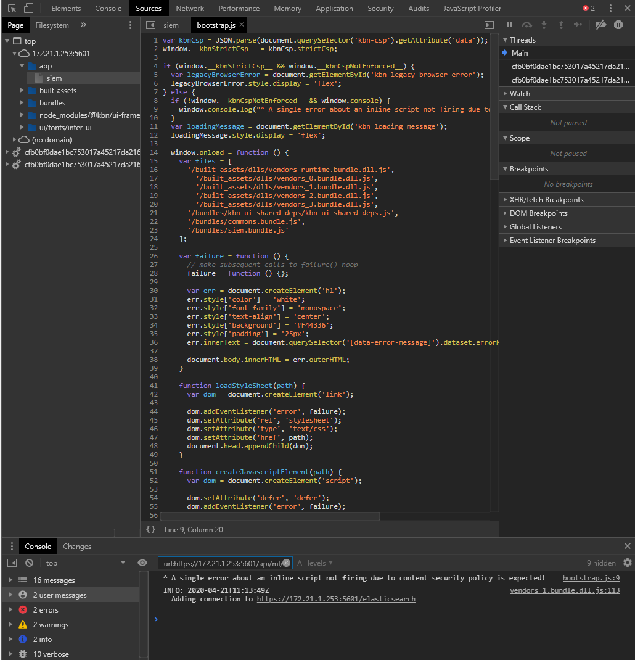Clear the console with the clear icon
This screenshot has width=635, height=660.
[x=29, y=563]
